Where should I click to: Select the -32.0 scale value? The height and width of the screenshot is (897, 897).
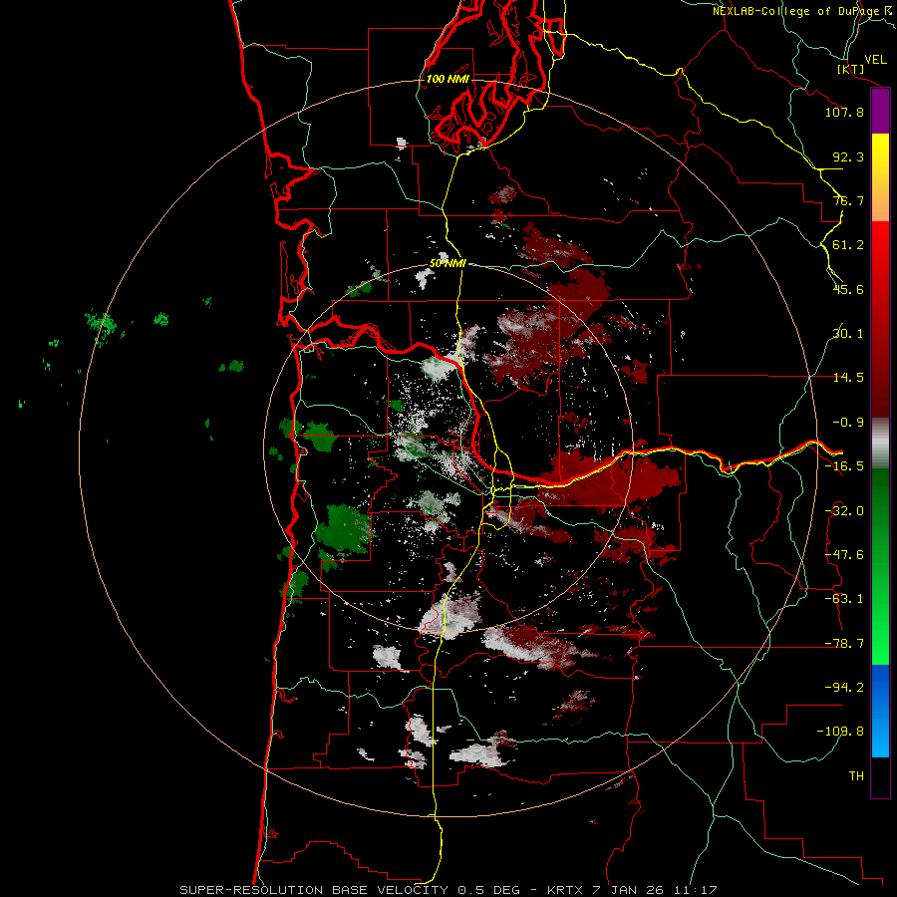click(844, 511)
